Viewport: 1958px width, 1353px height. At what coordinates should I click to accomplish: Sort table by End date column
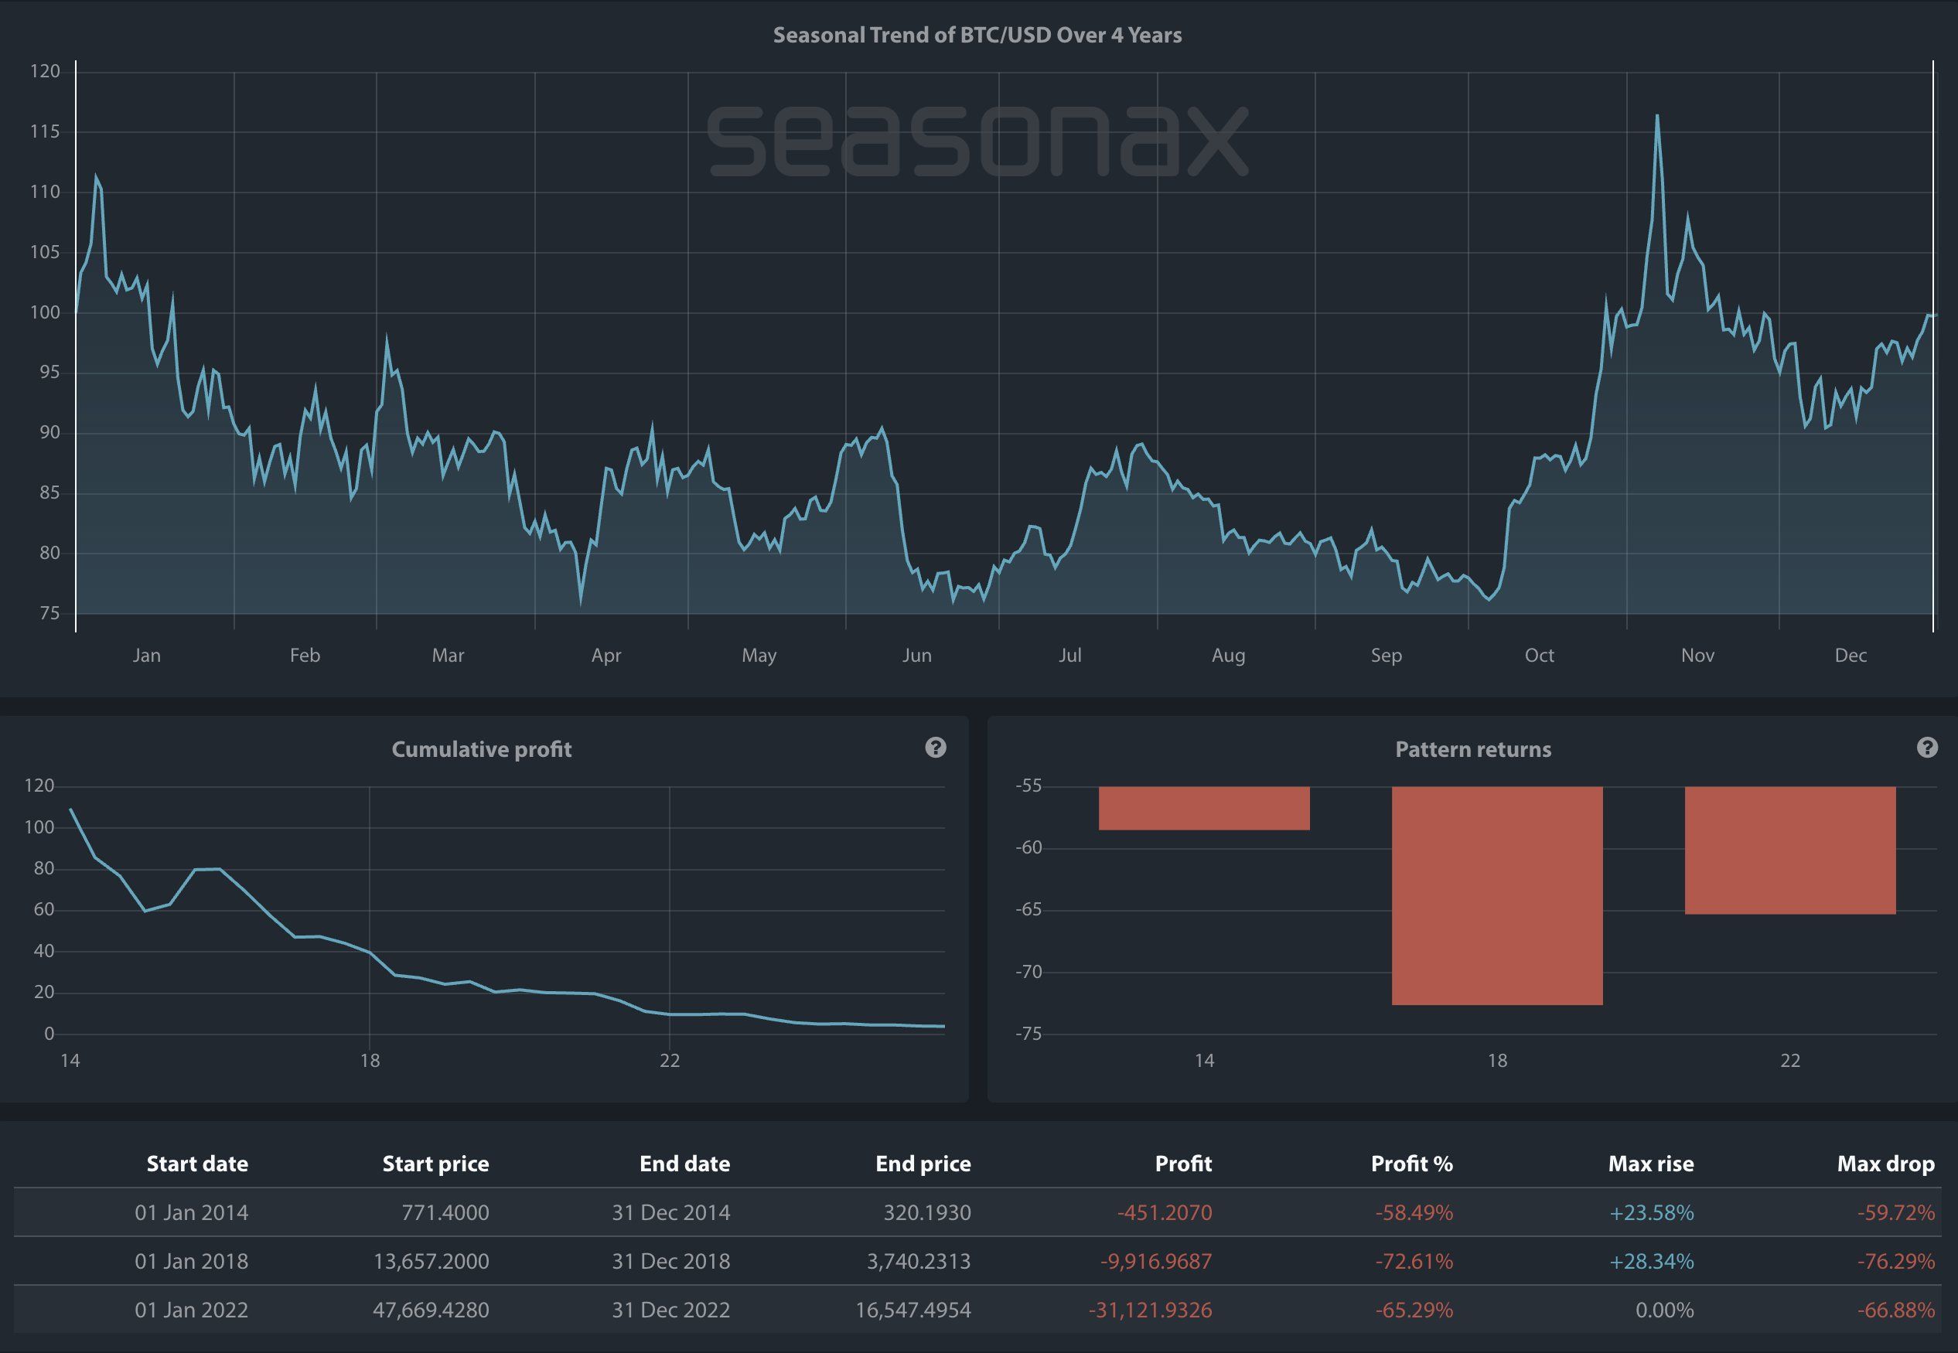tap(684, 1163)
